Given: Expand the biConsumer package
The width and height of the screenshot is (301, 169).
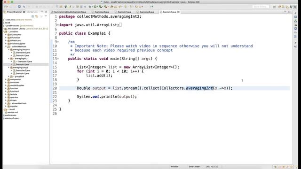Looking at the screenshot, I should pyautogui.click(x=6, y=35).
